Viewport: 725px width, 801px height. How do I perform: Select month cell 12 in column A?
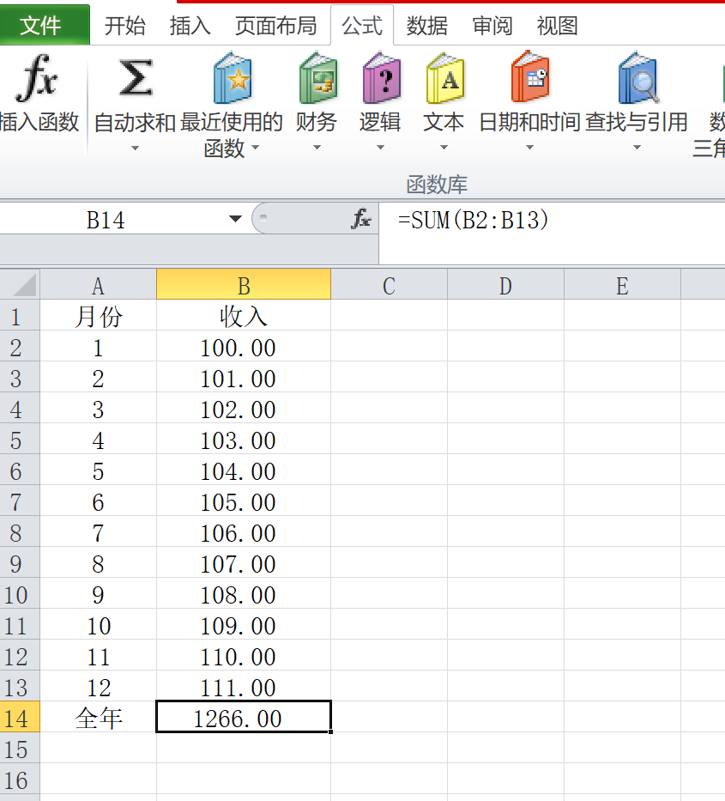pos(98,686)
